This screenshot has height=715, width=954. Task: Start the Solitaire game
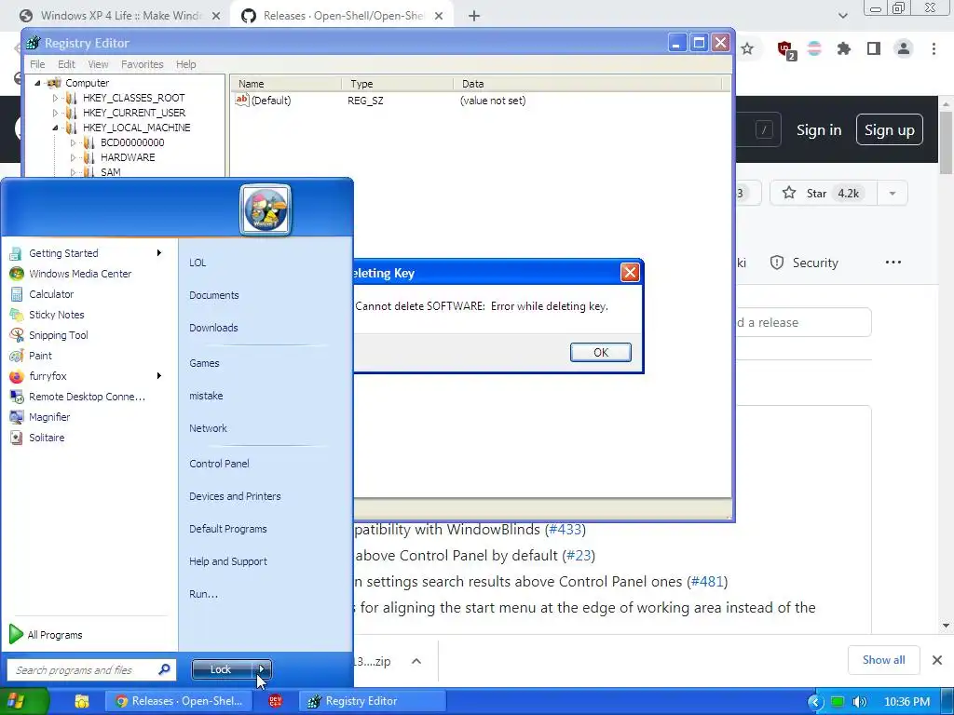tap(47, 438)
